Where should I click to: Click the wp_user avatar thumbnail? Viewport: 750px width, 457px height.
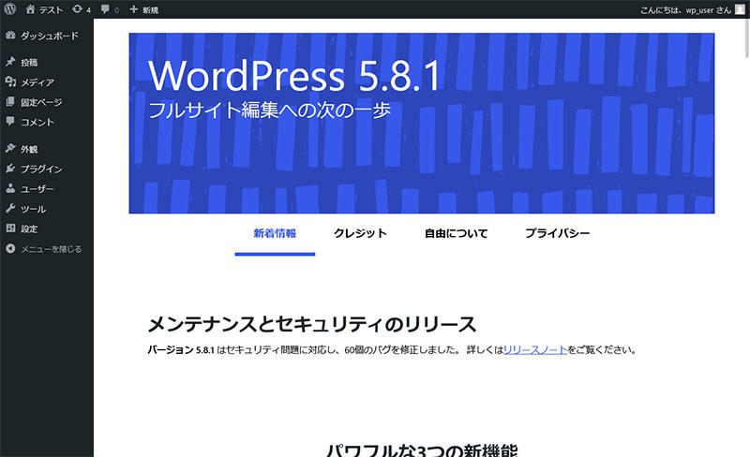tap(740, 9)
